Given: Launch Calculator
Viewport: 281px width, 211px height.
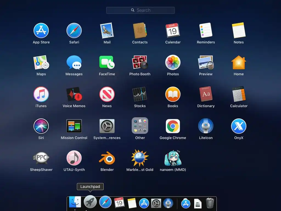Looking at the screenshot, I should (x=239, y=94).
